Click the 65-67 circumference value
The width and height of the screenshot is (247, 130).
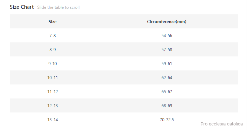(x=167, y=92)
